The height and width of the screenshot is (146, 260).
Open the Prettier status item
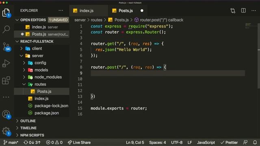pyautogui.click(x=229, y=142)
